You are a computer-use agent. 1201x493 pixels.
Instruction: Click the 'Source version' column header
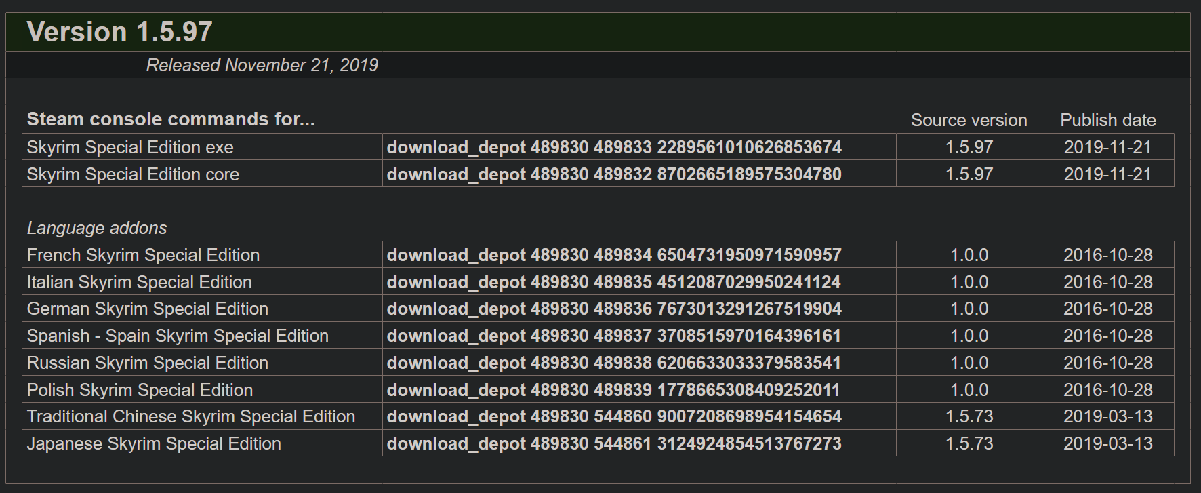point(969,120)
